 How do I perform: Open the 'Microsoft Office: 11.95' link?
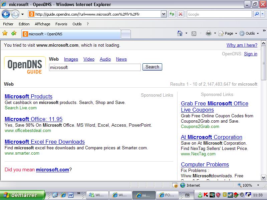[x=34, y=119]
